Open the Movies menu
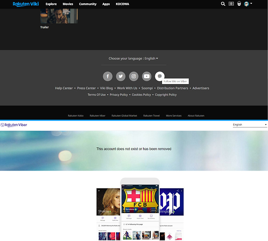268x241 pixels. (68, 4)
